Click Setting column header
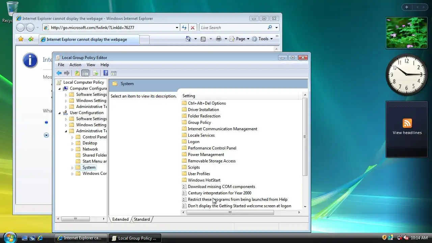This screenshot has height=243, width=432. tap(240, 96)
